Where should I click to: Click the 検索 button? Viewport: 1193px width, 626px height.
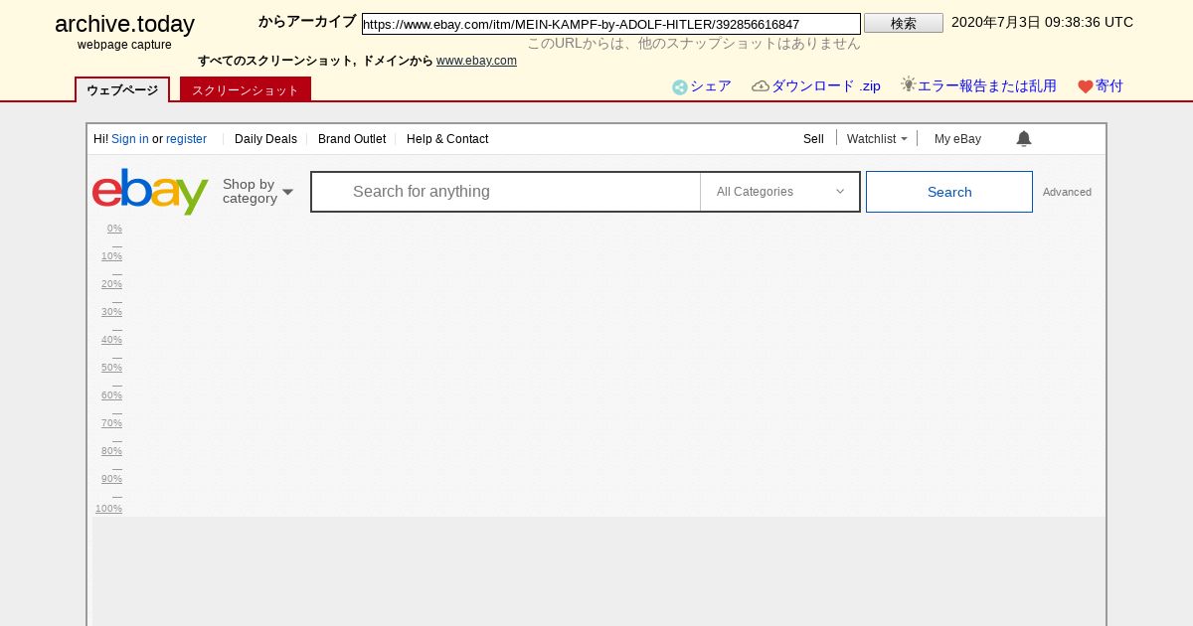pos(904,23)
